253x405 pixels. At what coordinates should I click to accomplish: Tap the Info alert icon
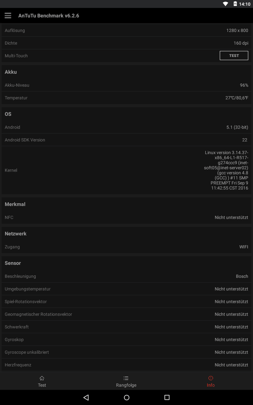pyautogui.click(x=210, y=378)
